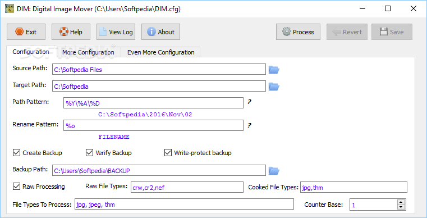Edit the File Types To Process field

tap(185, 204)
